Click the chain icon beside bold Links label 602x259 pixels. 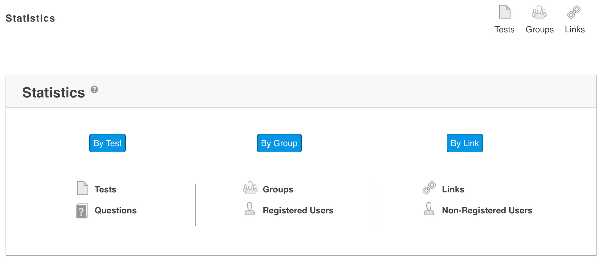click(429, 188)
